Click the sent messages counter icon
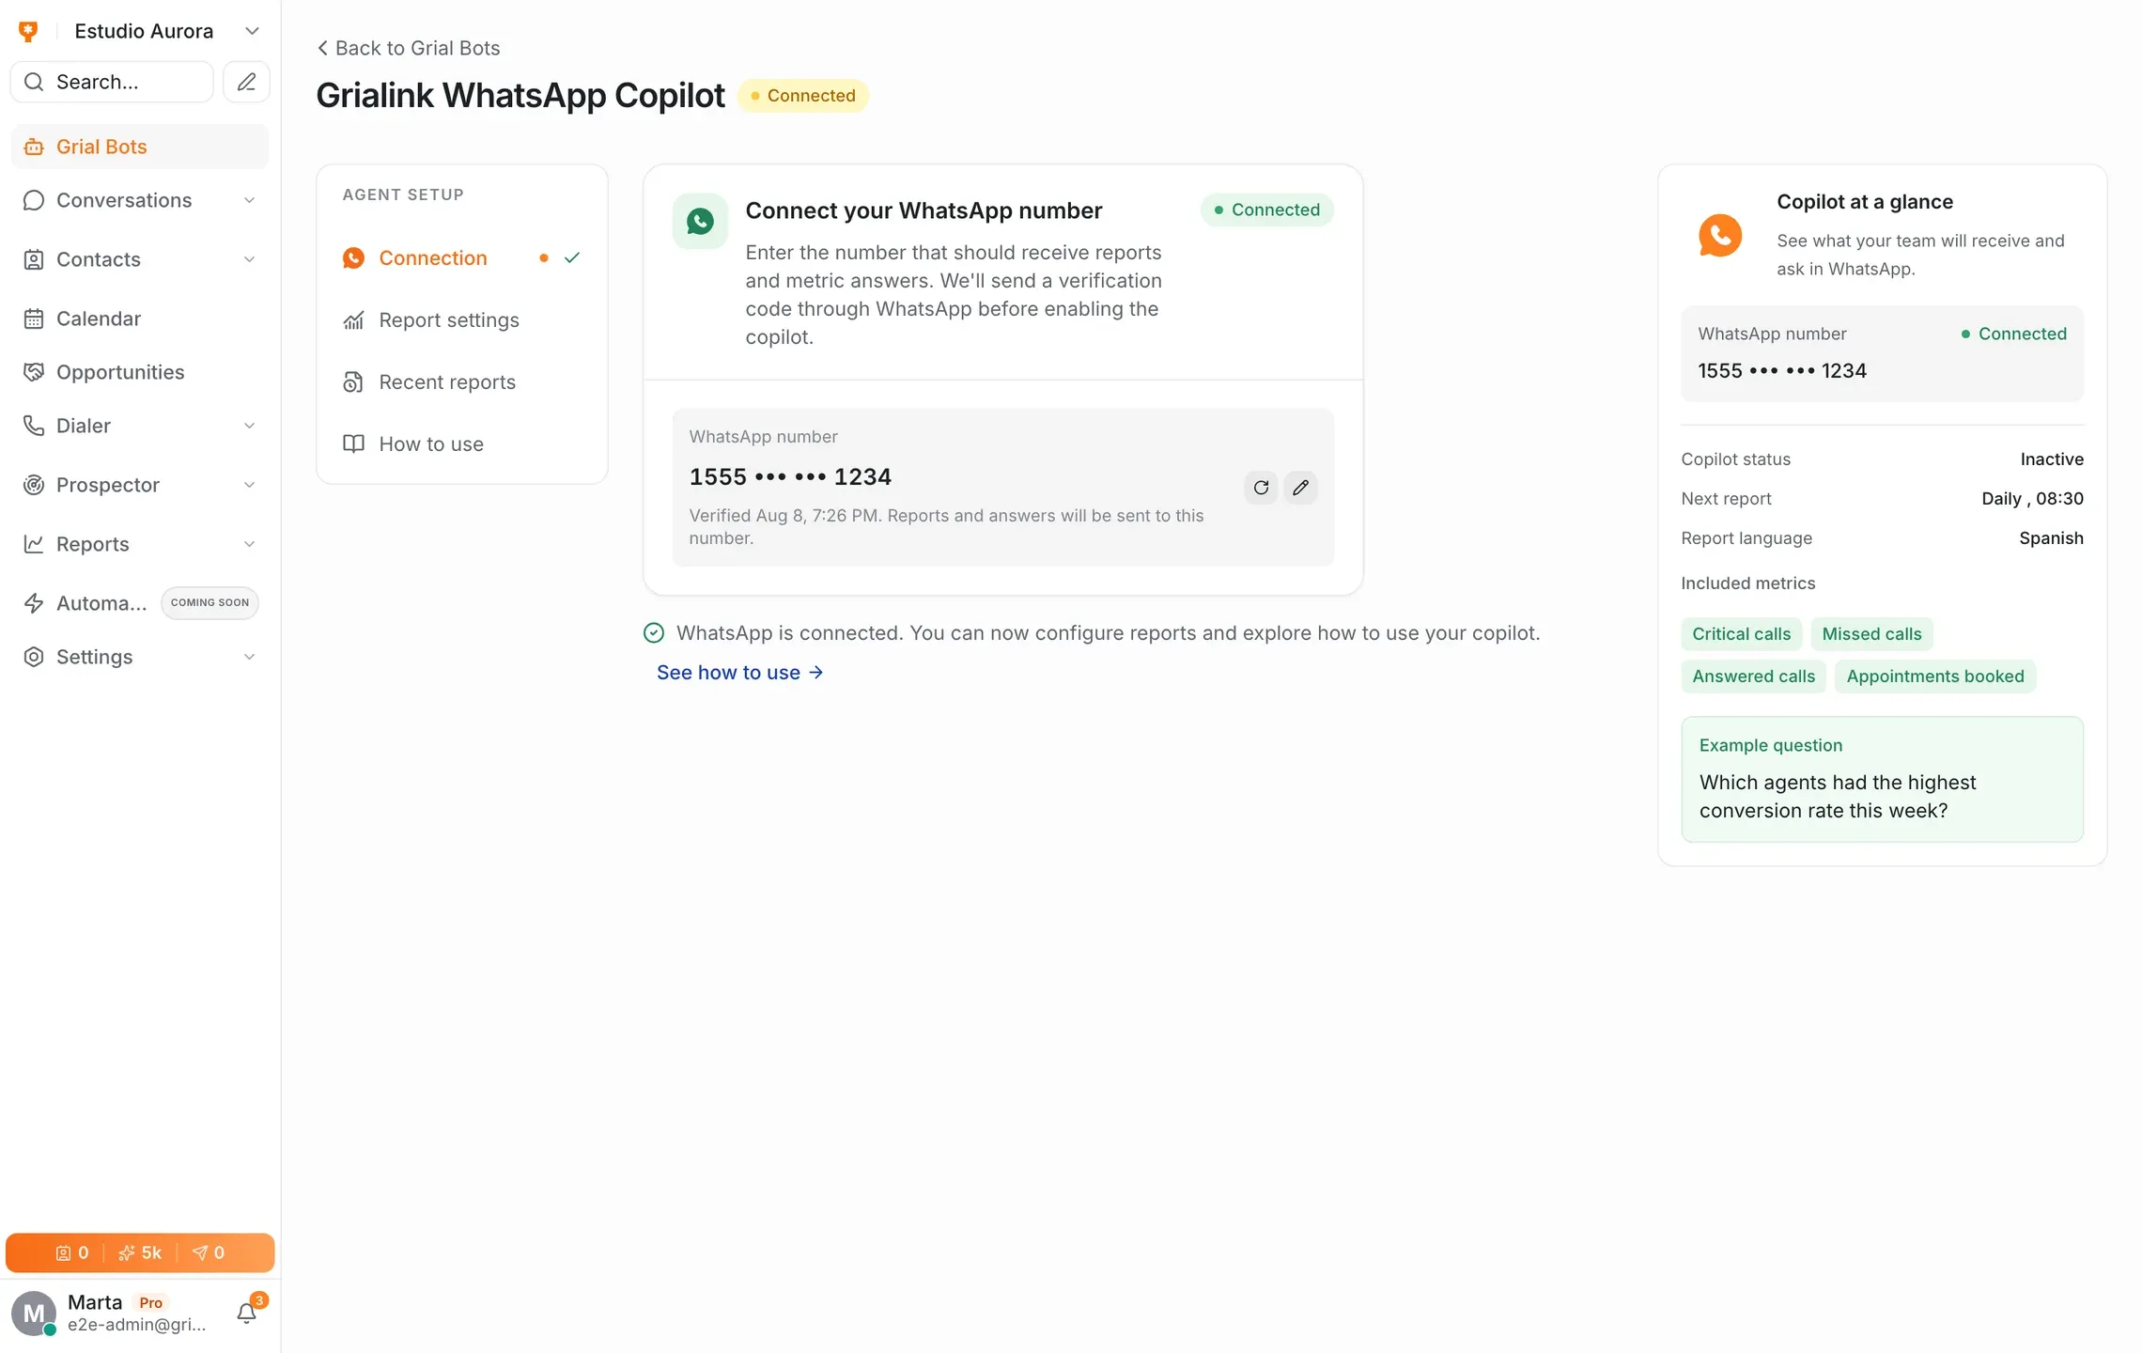The height and width of the screenshot is (1353, 2142). [x=209, y=1252]
